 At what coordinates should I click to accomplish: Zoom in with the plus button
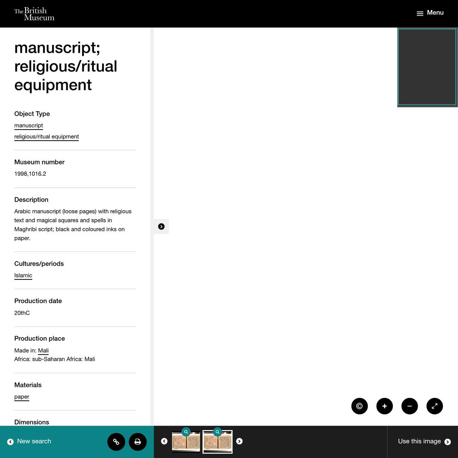coord(384,406)
